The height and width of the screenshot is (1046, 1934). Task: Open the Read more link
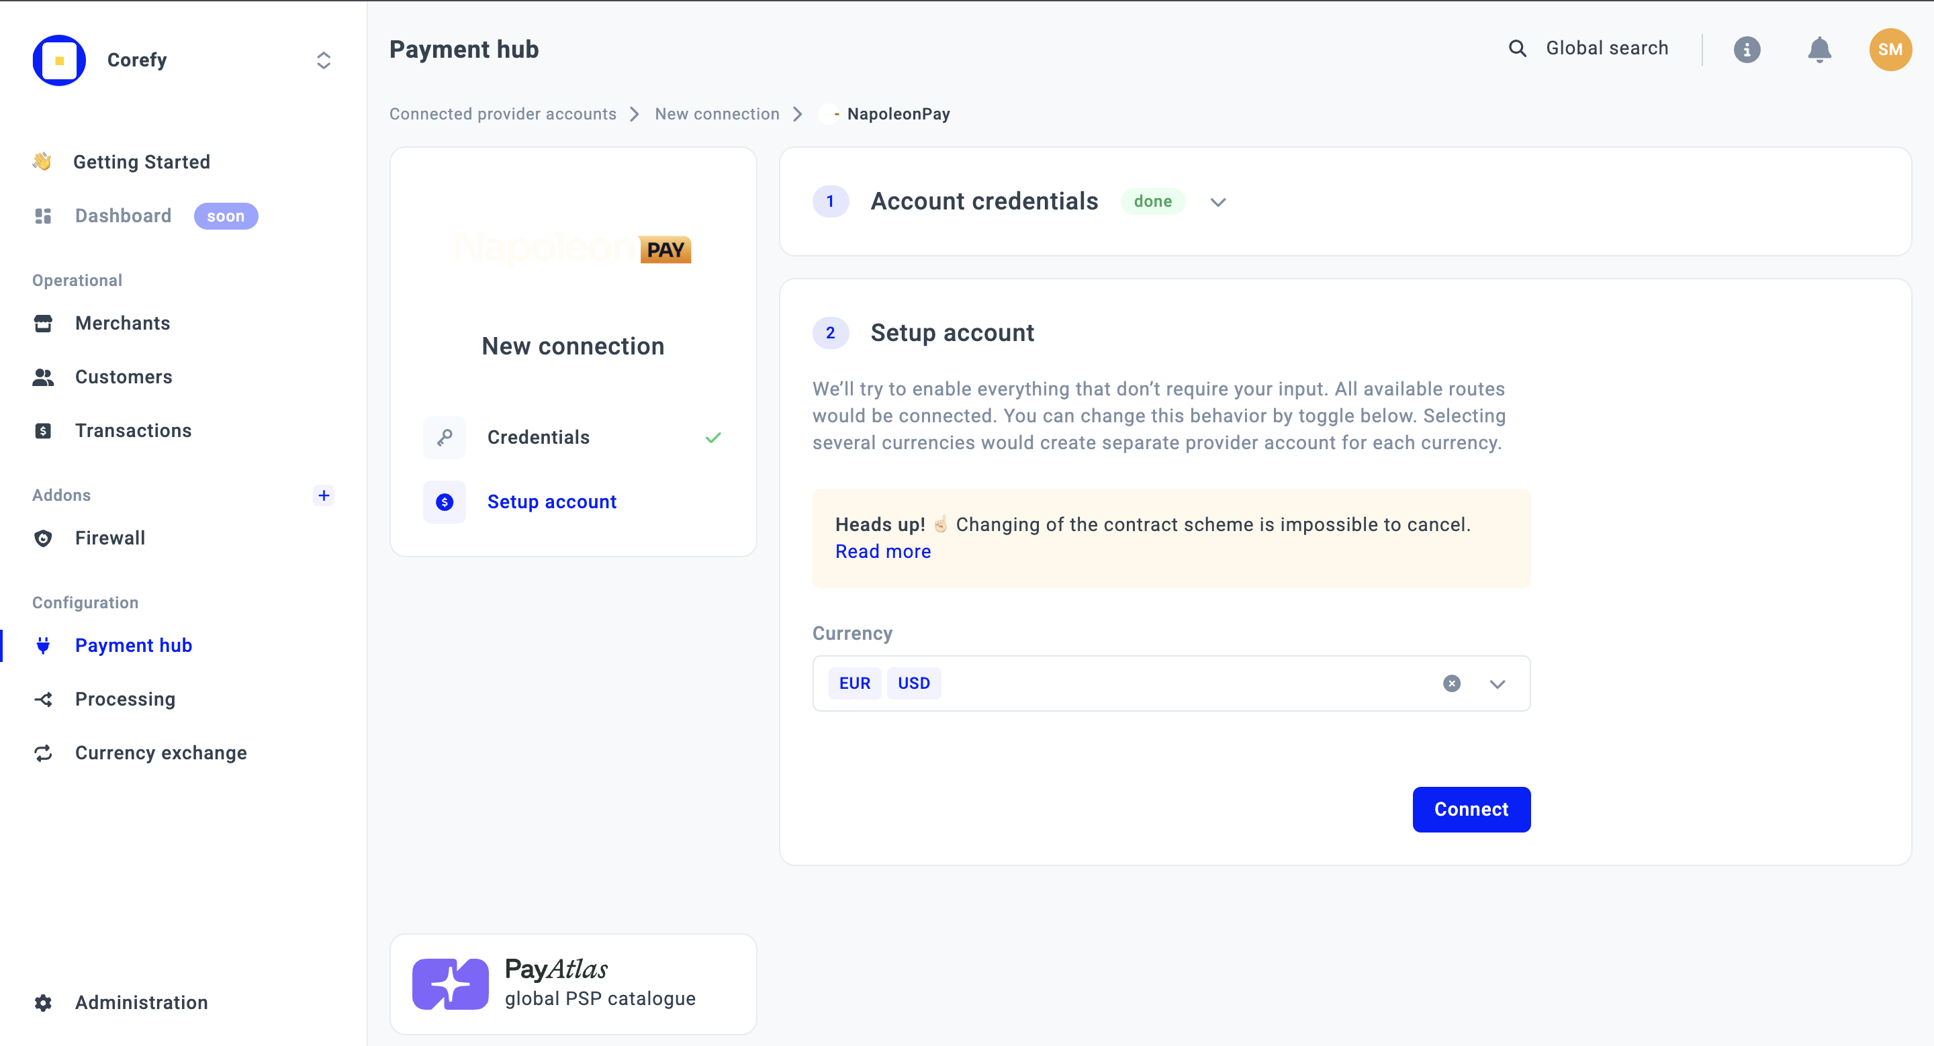[x=883, y=551]
